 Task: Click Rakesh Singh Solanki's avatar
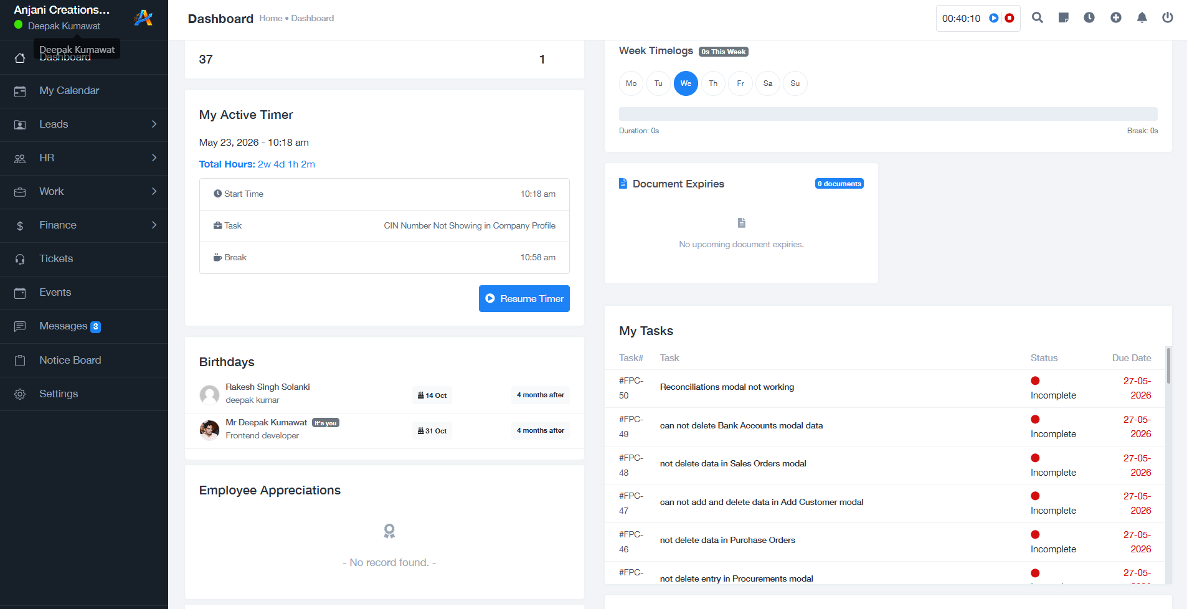pyautogui.click(x=209, y=394)
